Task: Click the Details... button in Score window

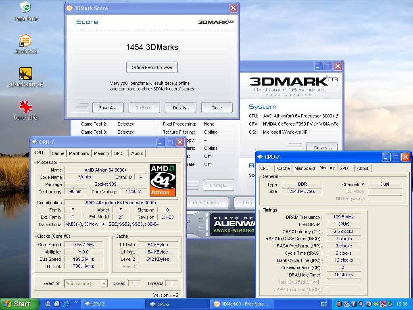Action: coord(181,108)
